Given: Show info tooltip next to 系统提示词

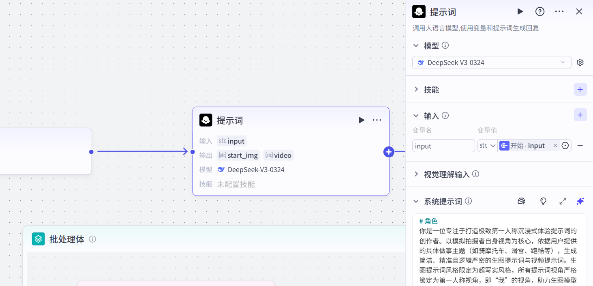Looking at the screenshot, I should (x=468, y=201).
